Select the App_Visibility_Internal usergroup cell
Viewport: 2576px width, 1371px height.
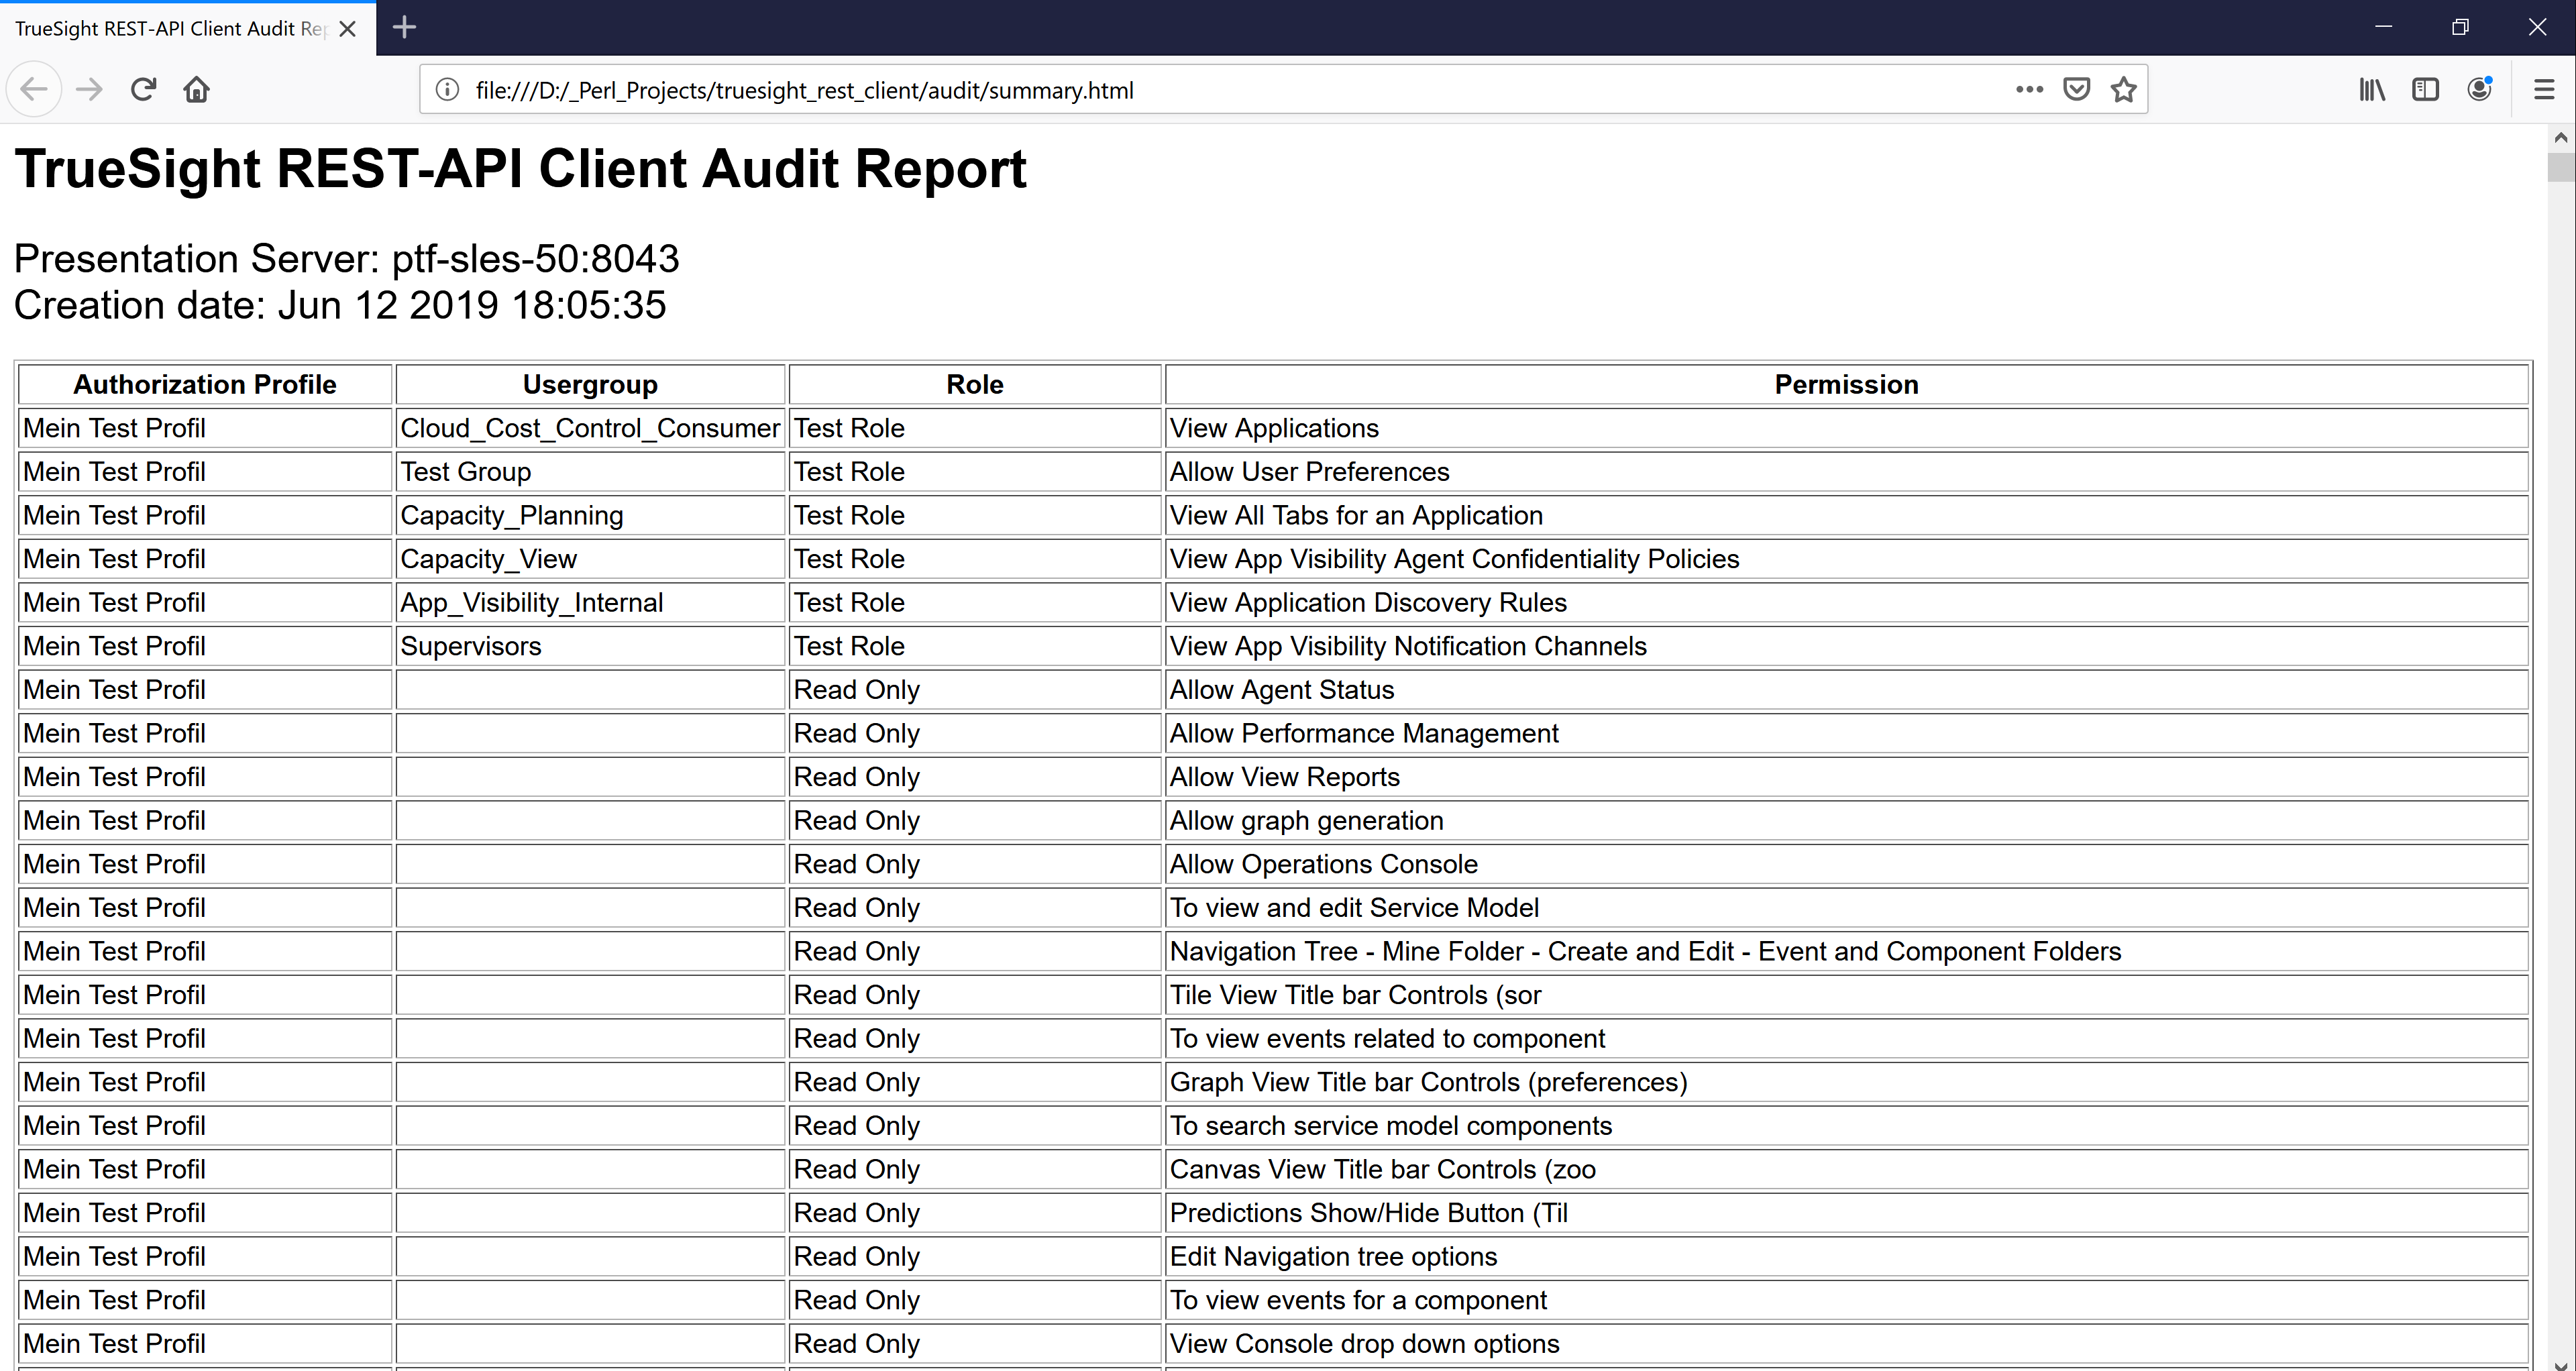point(590,603)
